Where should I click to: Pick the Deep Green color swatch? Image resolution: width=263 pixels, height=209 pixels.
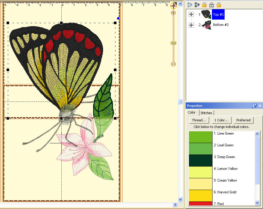pos(201,160)
